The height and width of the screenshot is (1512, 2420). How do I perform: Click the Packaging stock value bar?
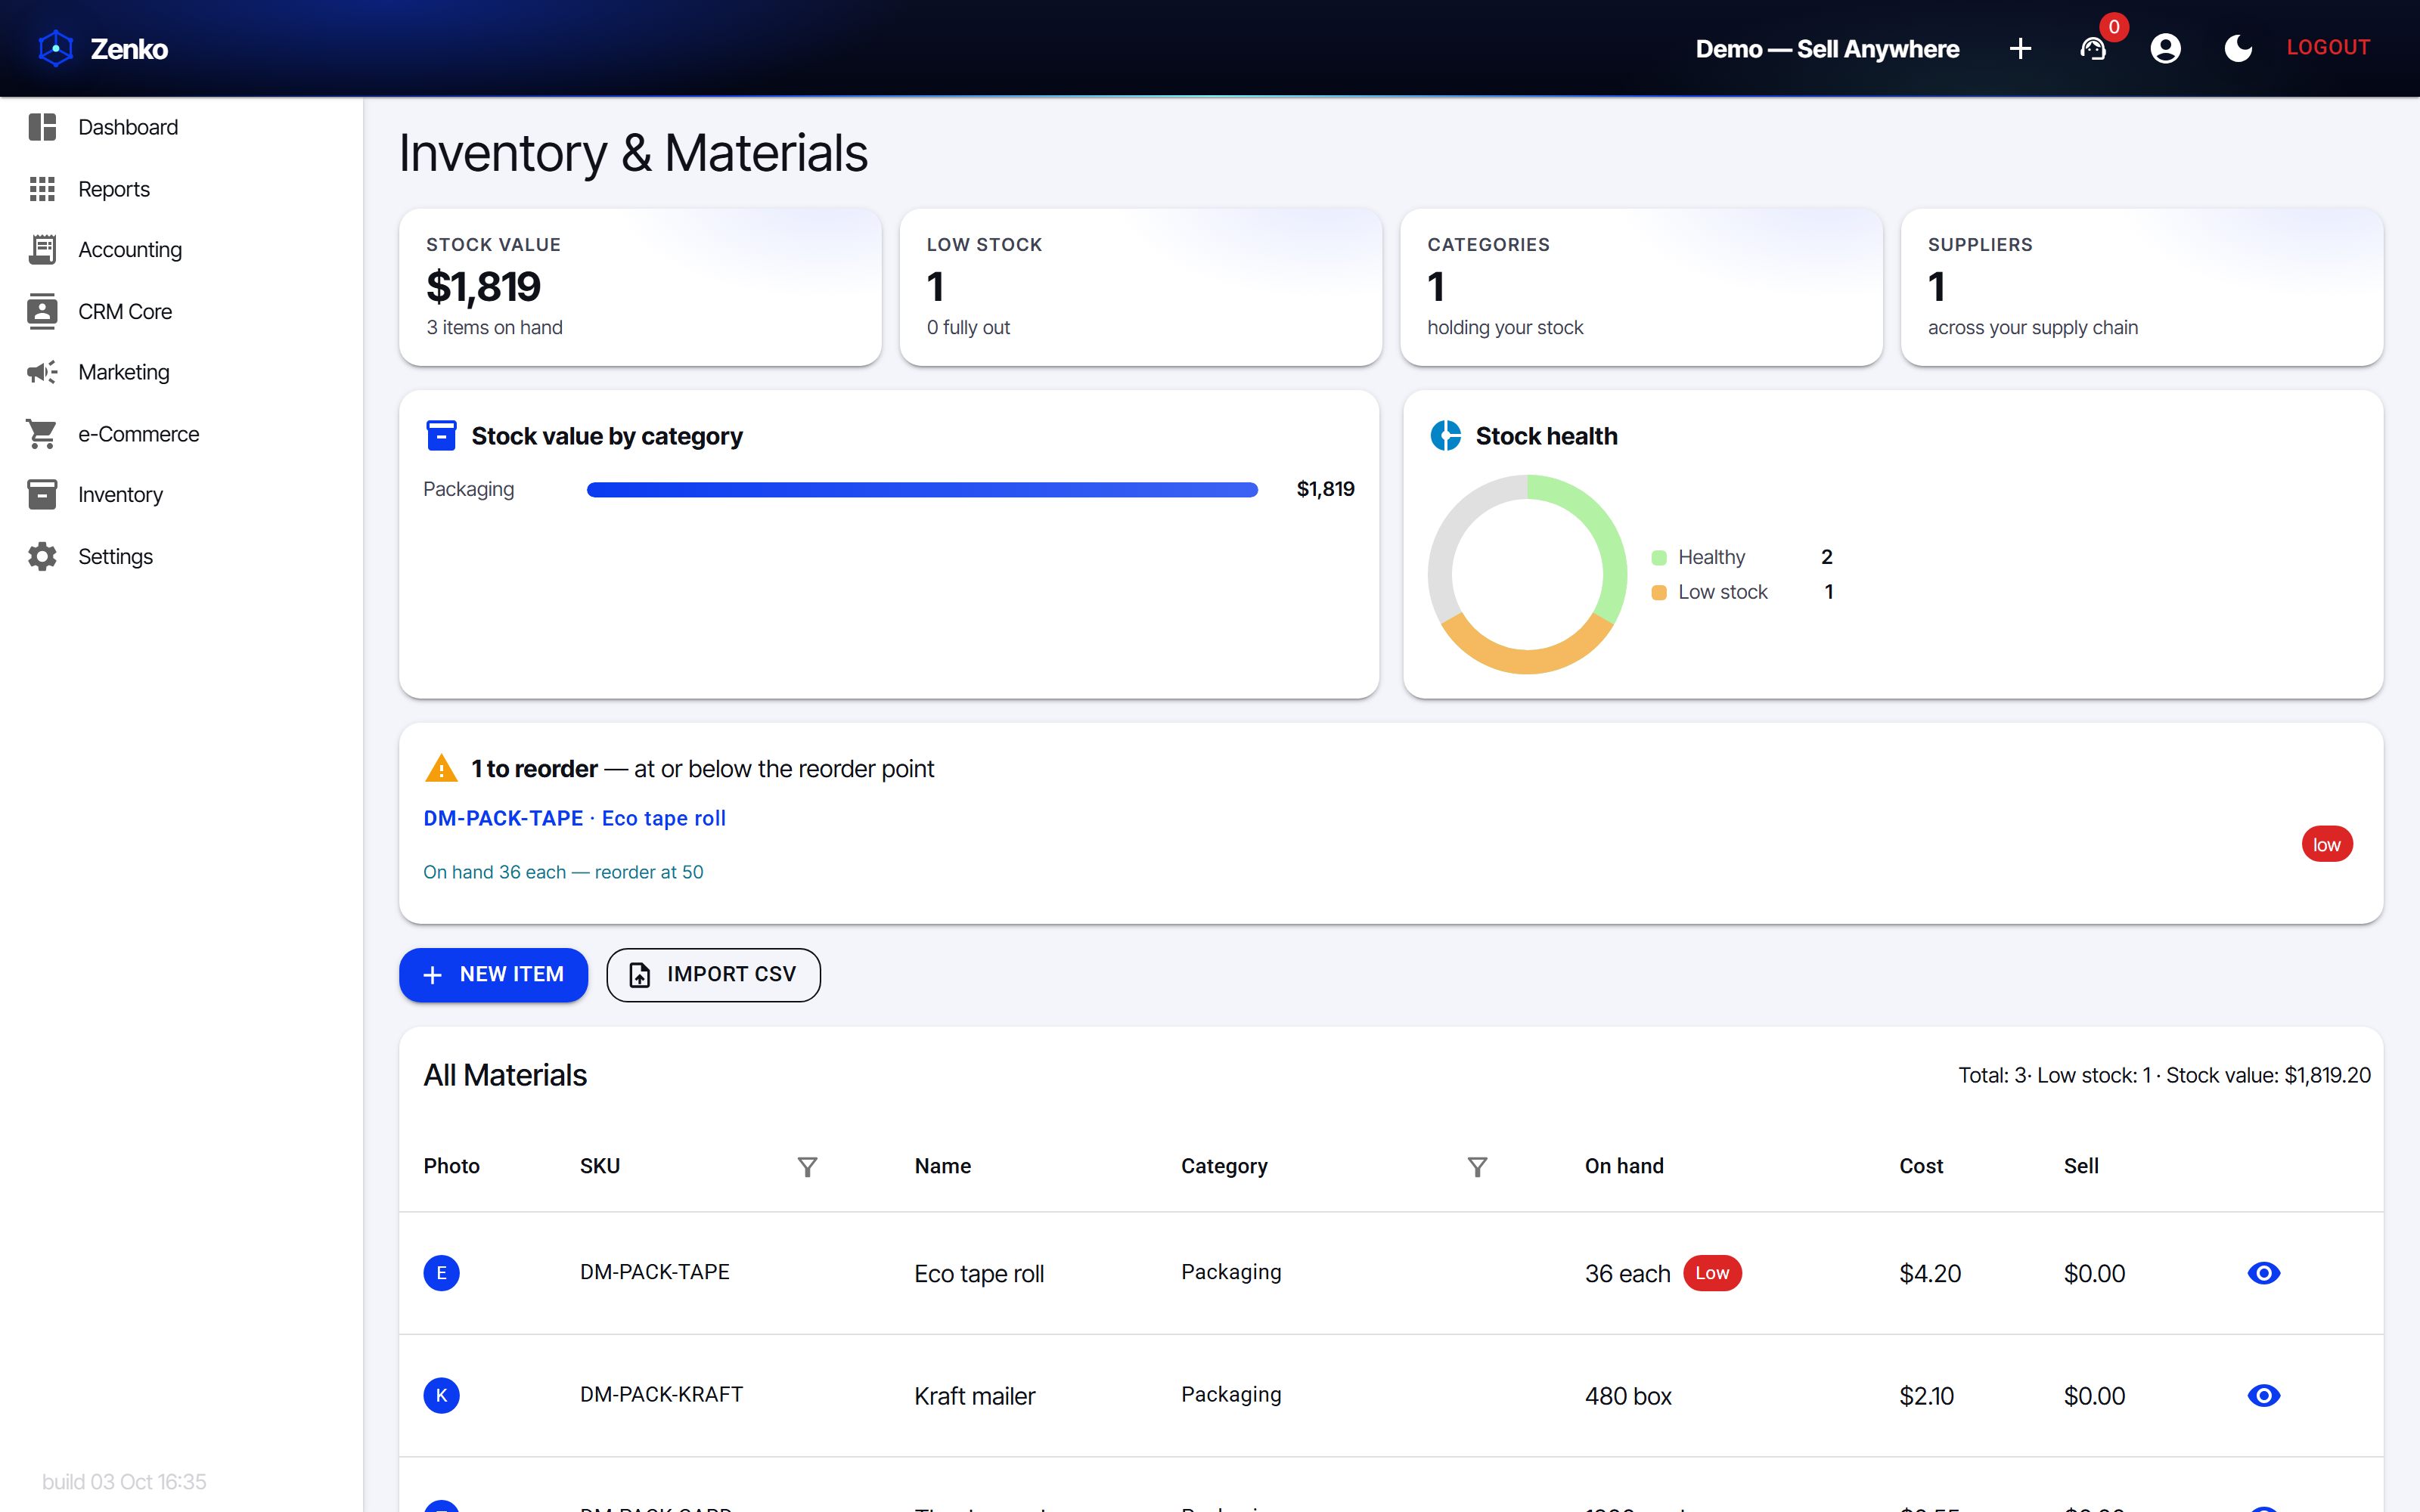(922, 489)
